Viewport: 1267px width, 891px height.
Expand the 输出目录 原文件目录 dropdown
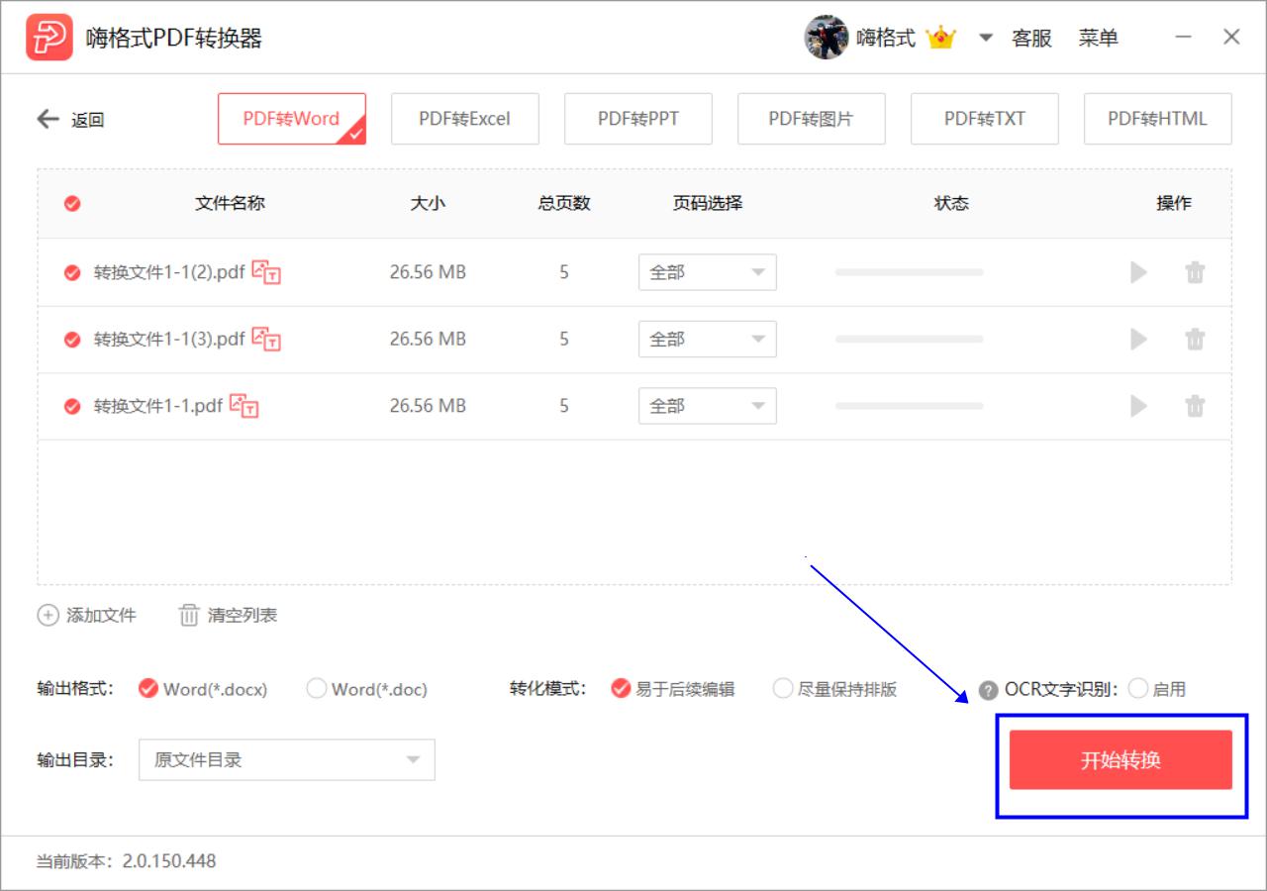pyautogui.click(x=287, y=760)
